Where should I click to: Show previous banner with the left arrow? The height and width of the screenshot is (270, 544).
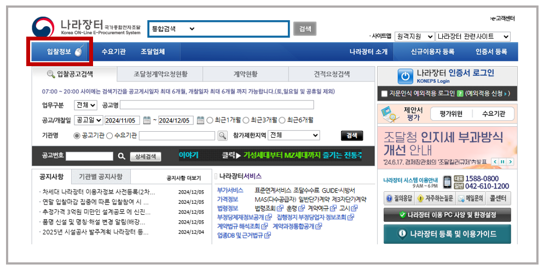(x=495, y=162)
